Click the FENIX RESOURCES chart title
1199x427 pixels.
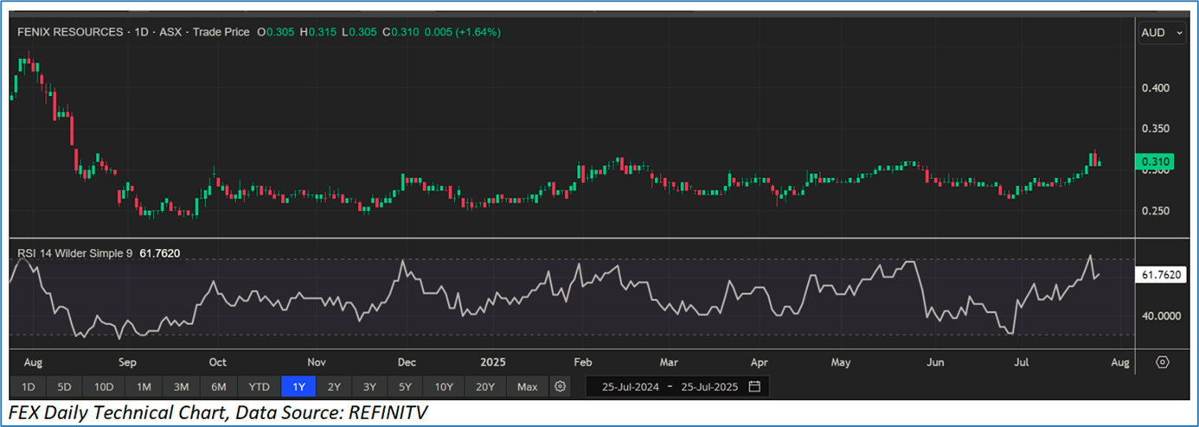(x=70, y=32)
